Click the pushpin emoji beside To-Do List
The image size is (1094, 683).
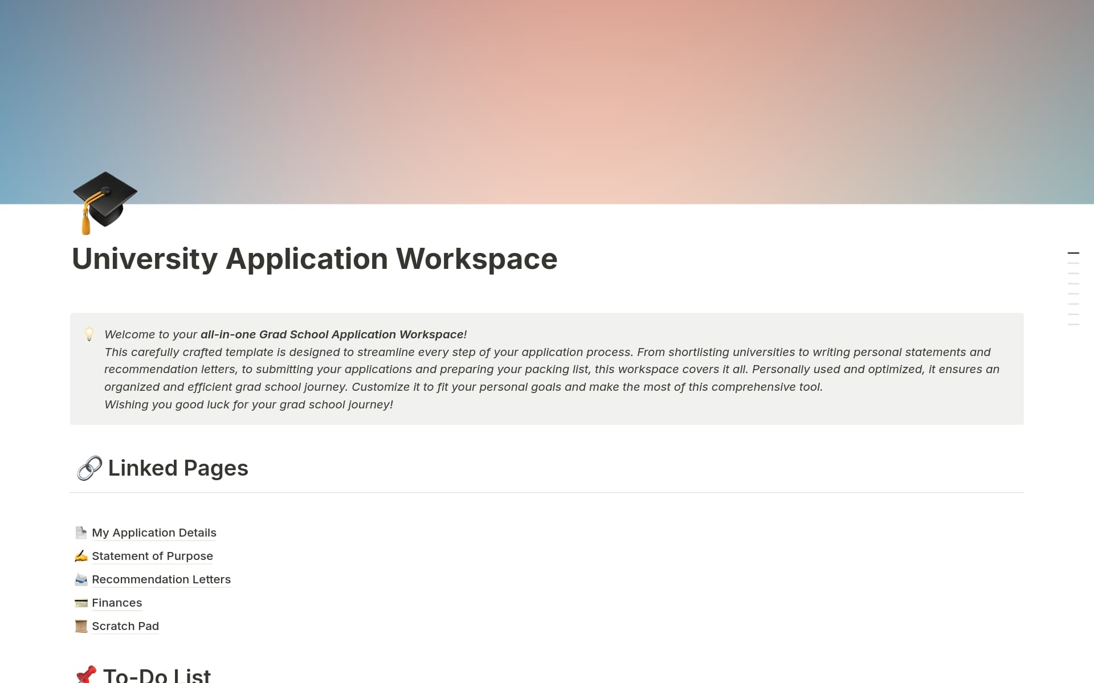87,676
